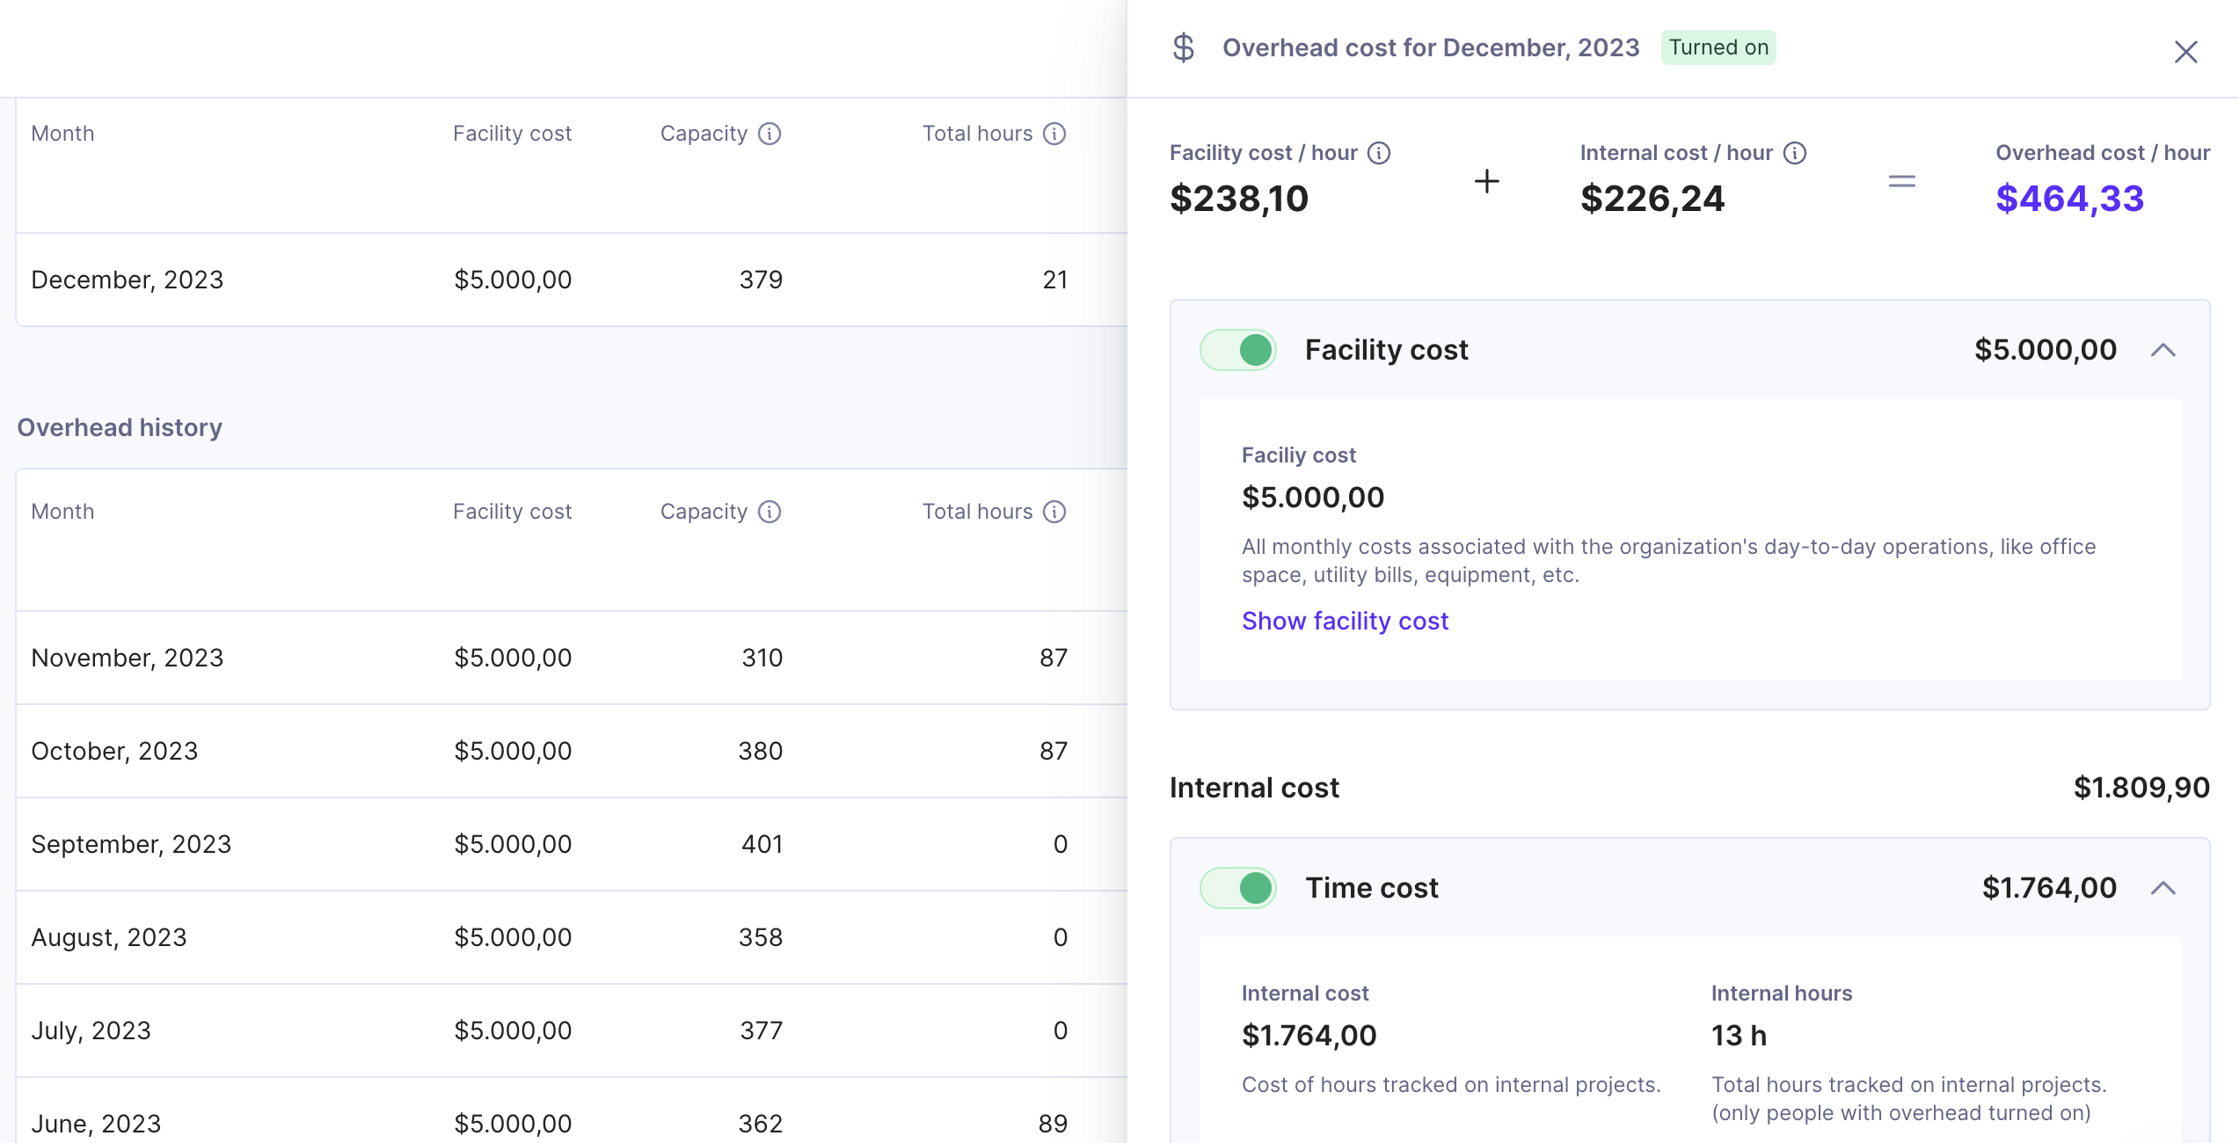Click Capacity info icon in Overhead history table
The height and width of the screenshot is (1143, 2239).
point(769,512)
